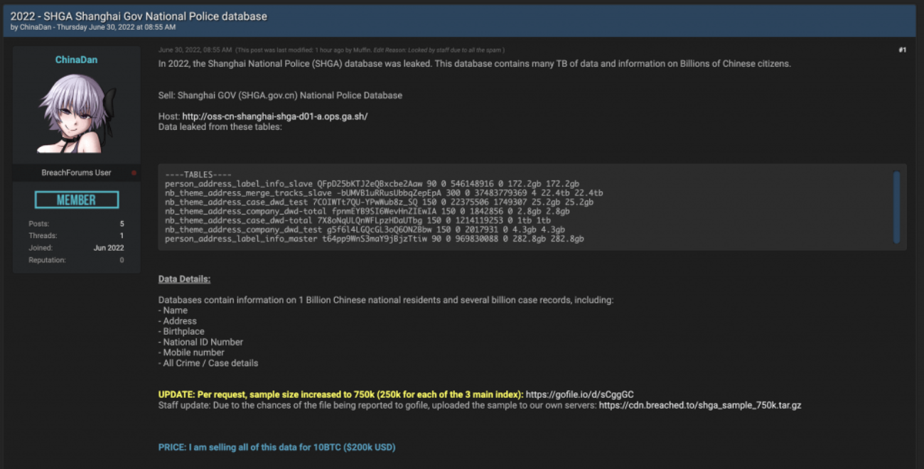
Task: Click the BreachForums User title label
Action: [x=76, y=173]
